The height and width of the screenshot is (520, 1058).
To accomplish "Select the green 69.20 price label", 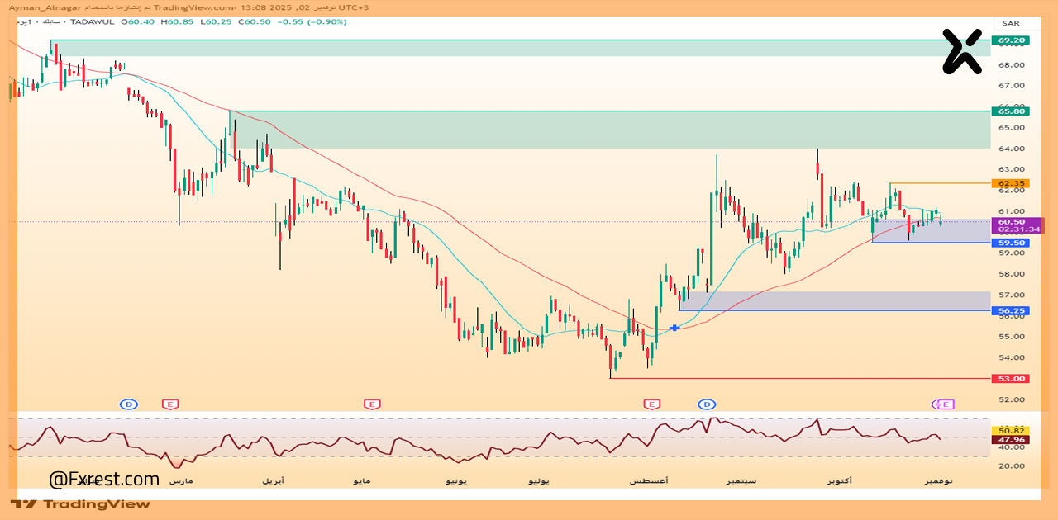I will point(1012,40).
